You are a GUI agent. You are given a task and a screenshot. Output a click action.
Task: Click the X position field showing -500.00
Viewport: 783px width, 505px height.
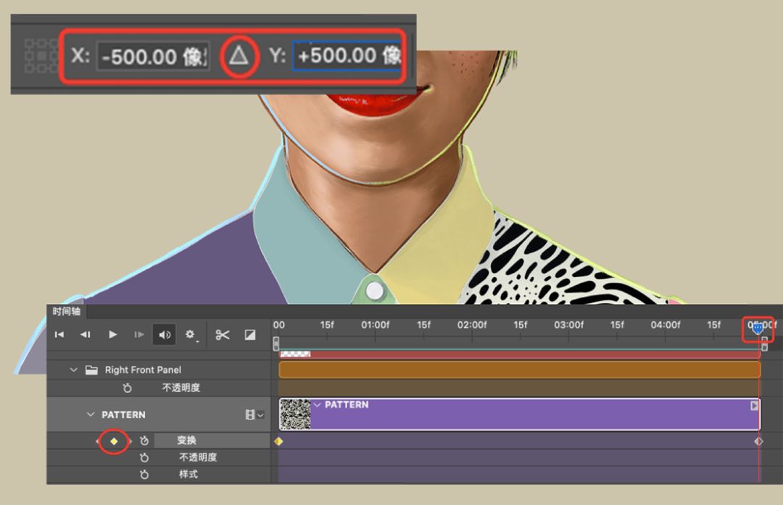(153, 56)
